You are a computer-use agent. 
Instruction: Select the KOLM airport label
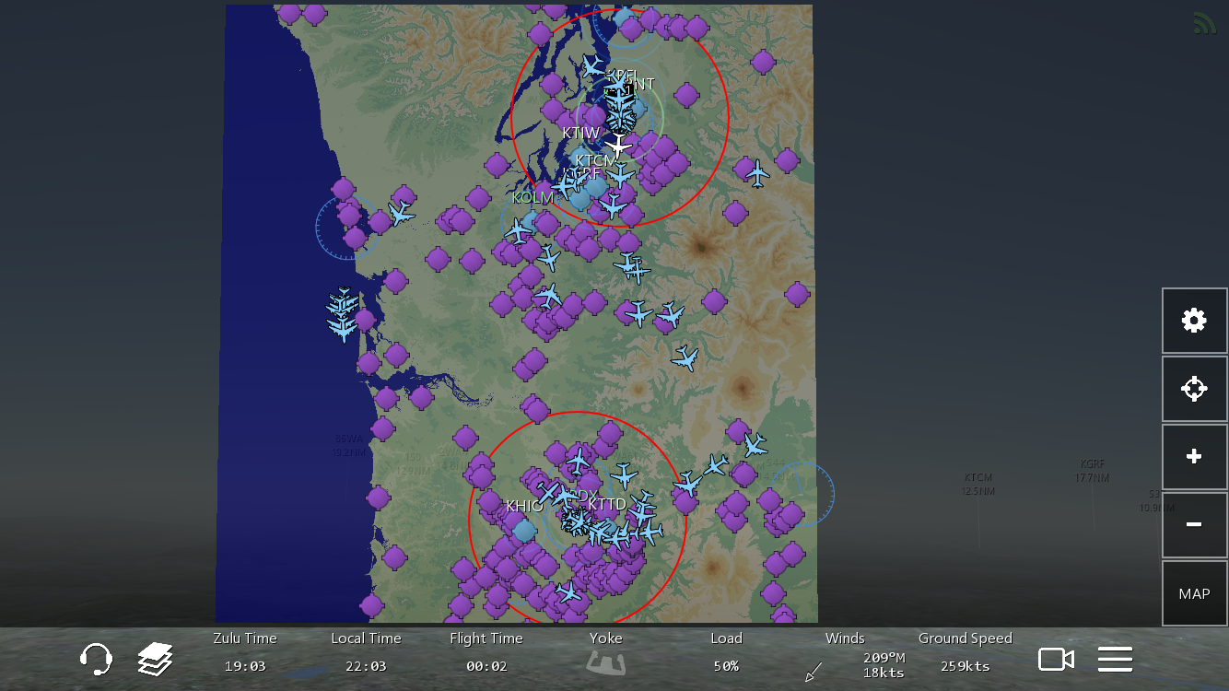(533, 198)
